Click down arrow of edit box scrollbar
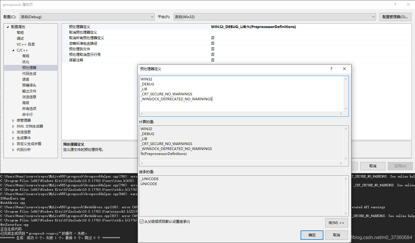Viewport: 415px width, 243px height. coord(346,109)
